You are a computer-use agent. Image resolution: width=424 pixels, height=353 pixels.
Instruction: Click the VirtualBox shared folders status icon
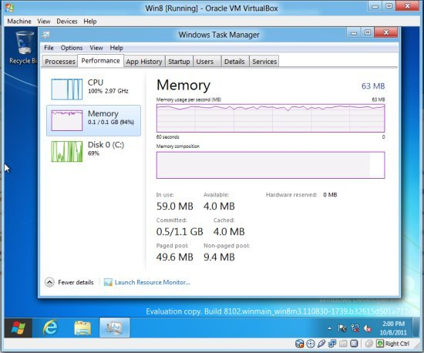pos(343,344)
